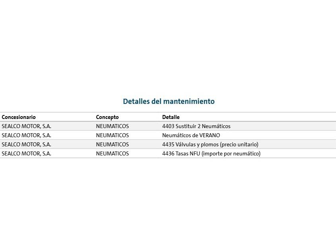Click the 'Detalles del mantenimiento' heading
Viewport: 336px width, 251px height.
point(169,102)
